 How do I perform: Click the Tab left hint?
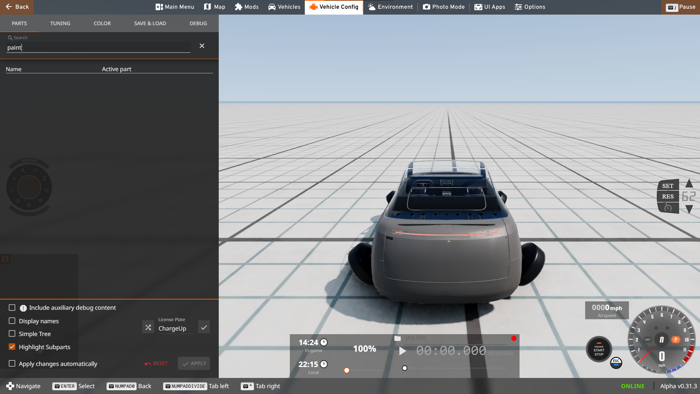(x=196, y=386)
